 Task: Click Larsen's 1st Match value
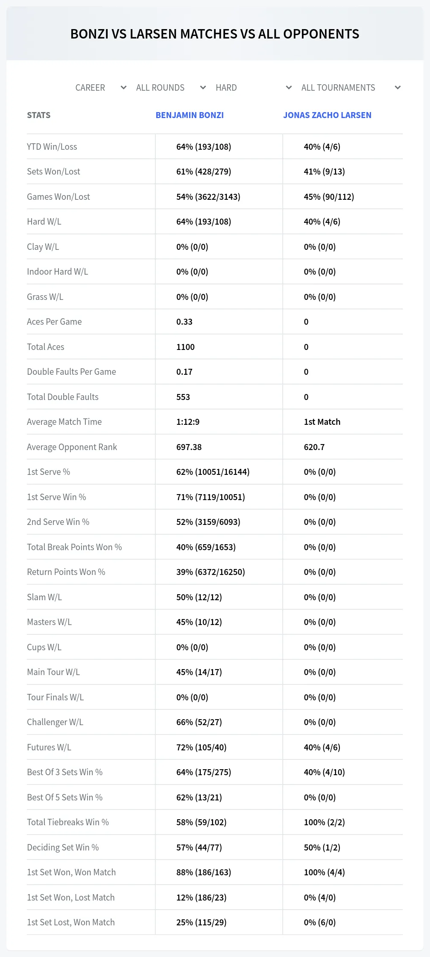point(322,422)
